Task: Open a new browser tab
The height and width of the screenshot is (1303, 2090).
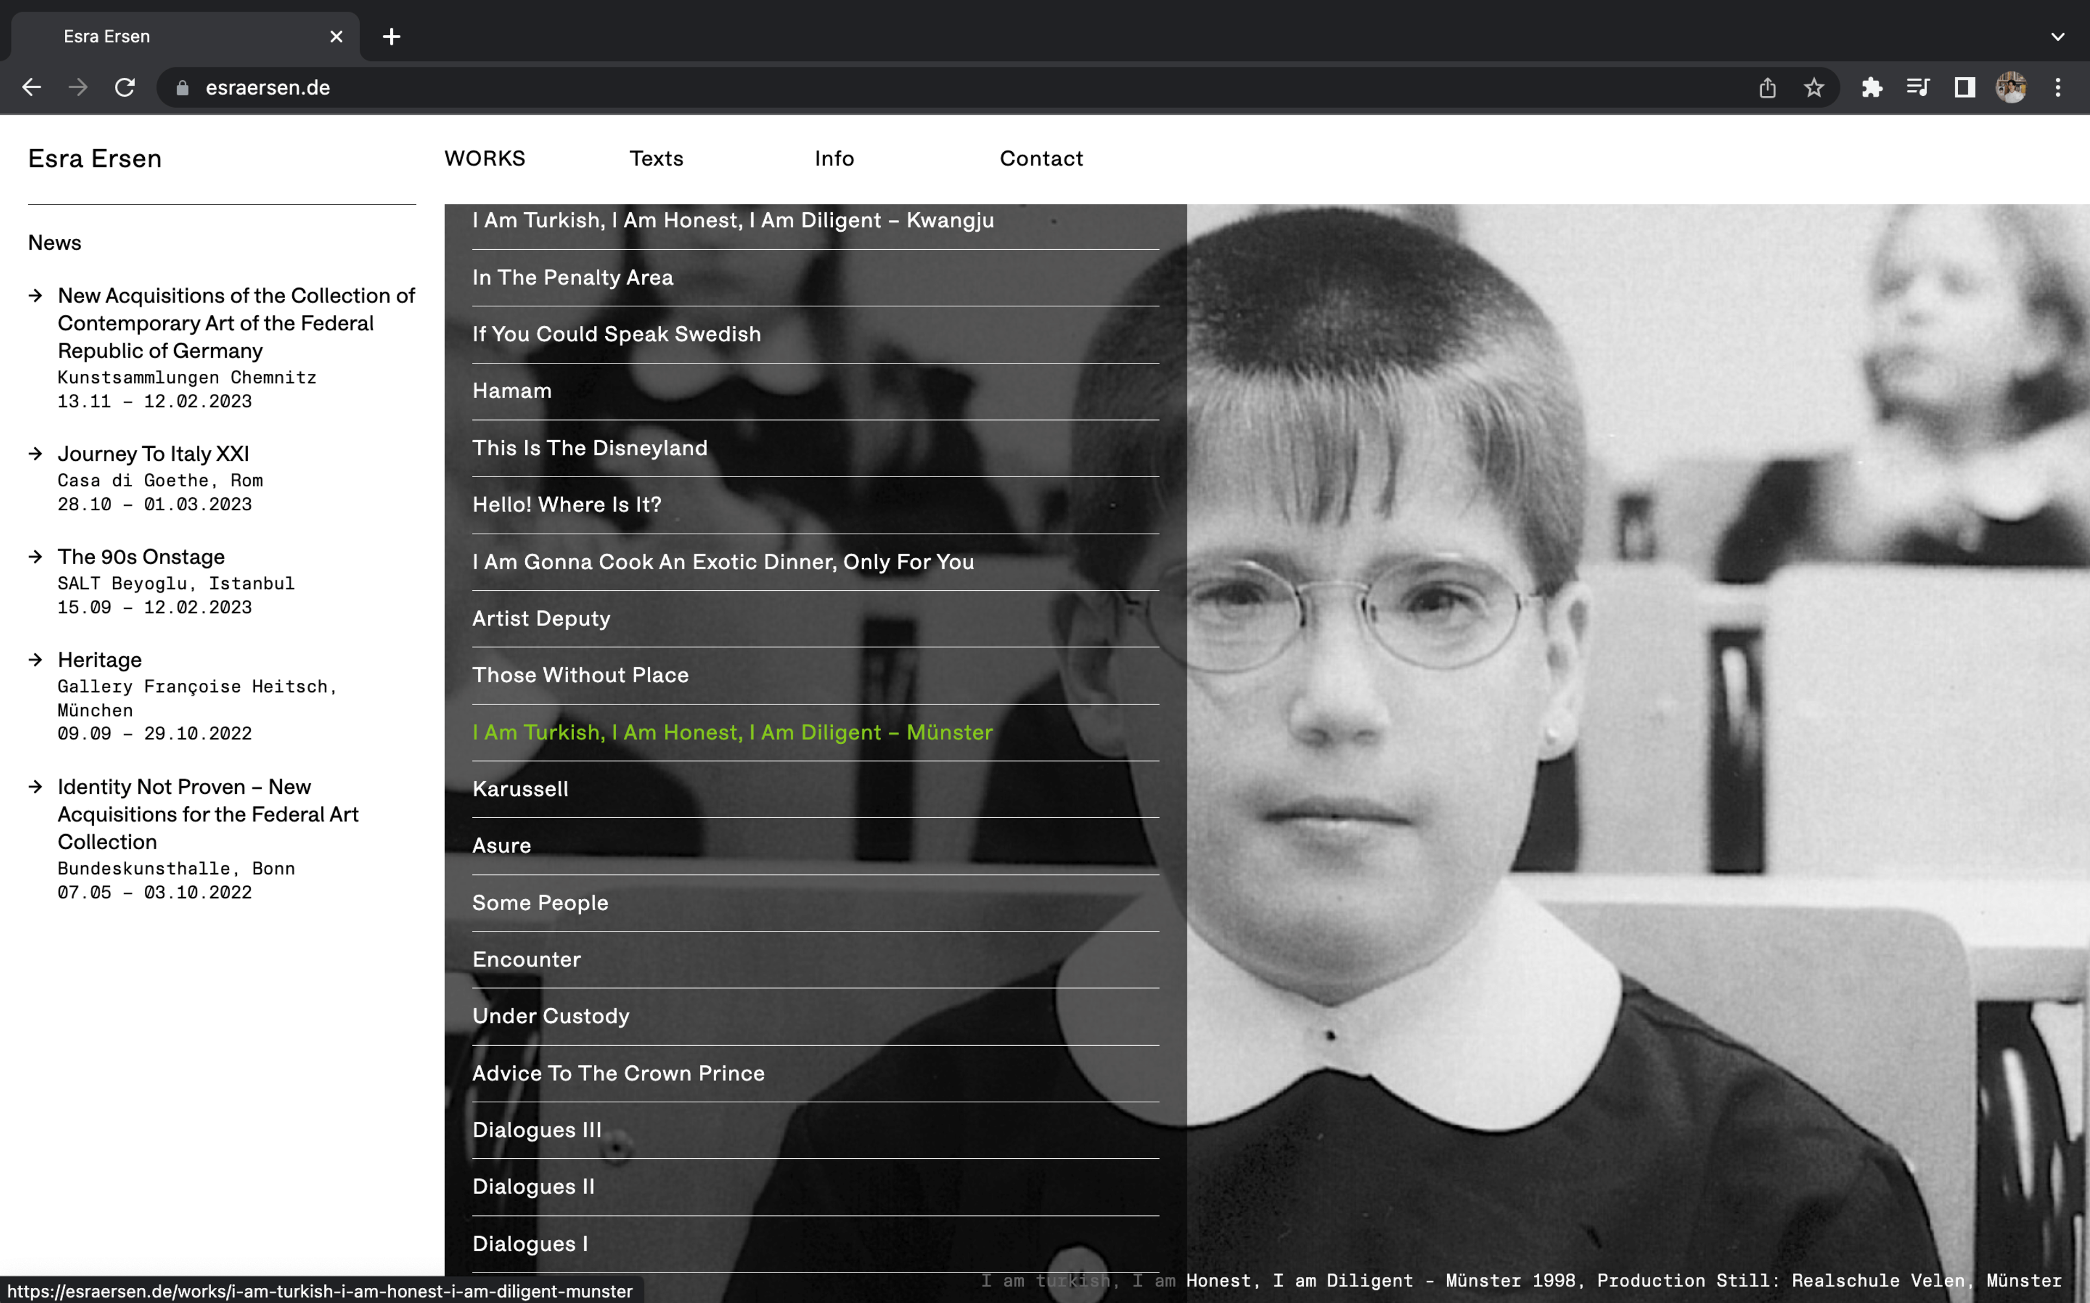Action: pyautogui.click(x=391, y=36)
